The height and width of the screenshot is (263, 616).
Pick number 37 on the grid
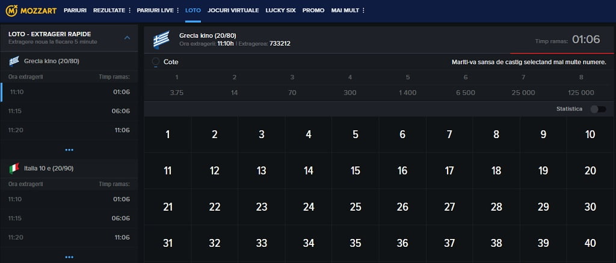pos(449,243)
